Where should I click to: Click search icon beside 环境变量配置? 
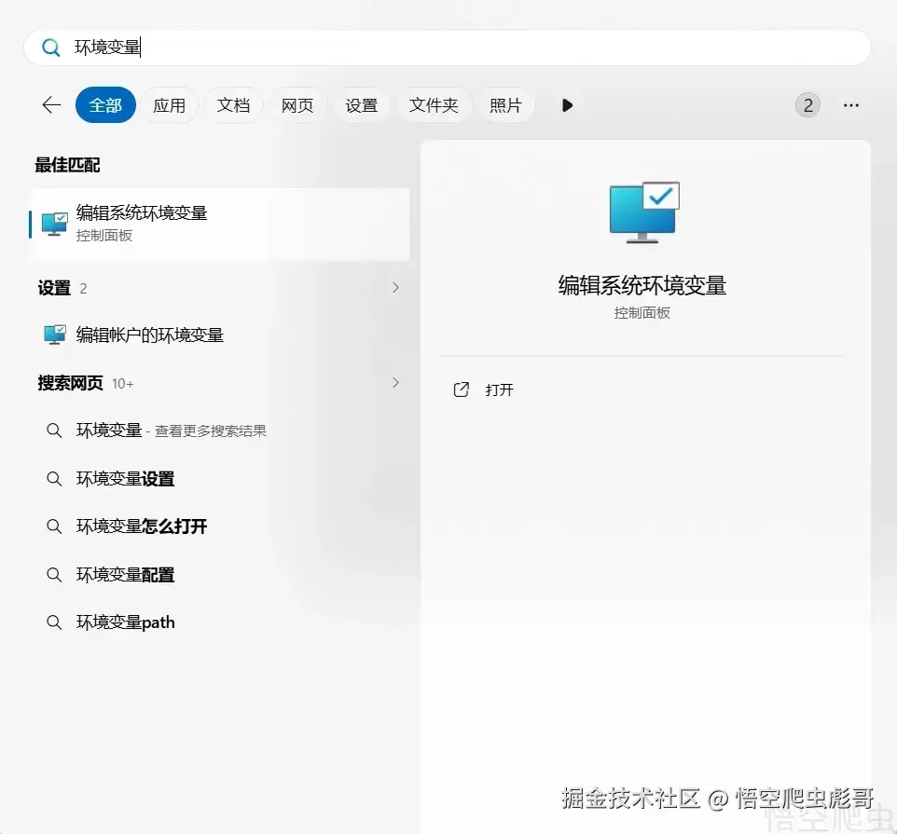click(54, 575)
